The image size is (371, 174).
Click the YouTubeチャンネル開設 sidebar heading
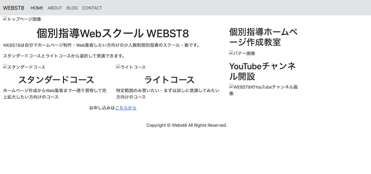[x=262, y=71]
